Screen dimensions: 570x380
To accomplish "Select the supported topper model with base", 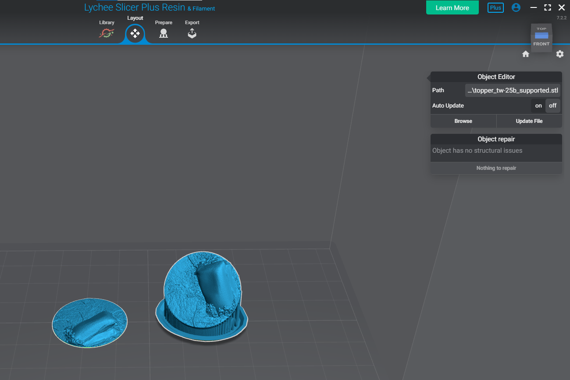I will point(201,297).
